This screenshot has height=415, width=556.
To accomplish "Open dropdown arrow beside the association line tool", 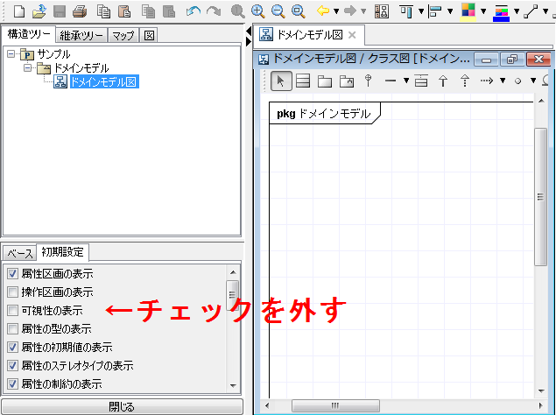I will (x=406, y=81).
